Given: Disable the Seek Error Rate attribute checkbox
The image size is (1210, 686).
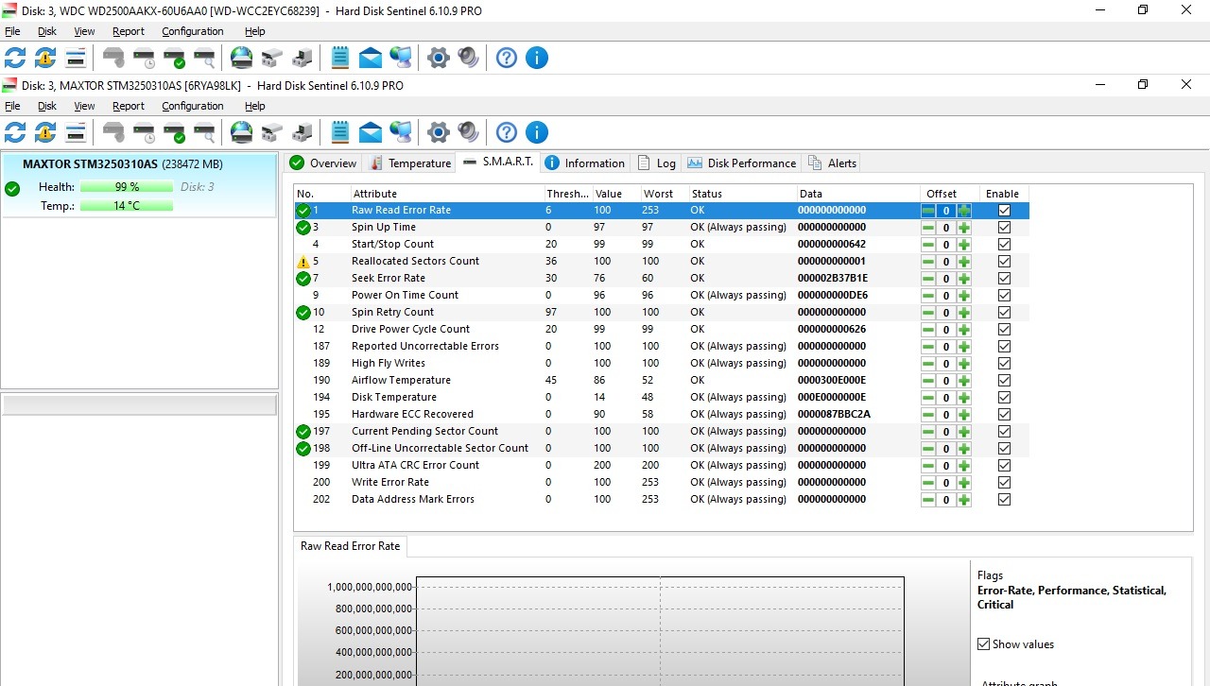Looking at the screenshot, I should [x=1004, y=279].
